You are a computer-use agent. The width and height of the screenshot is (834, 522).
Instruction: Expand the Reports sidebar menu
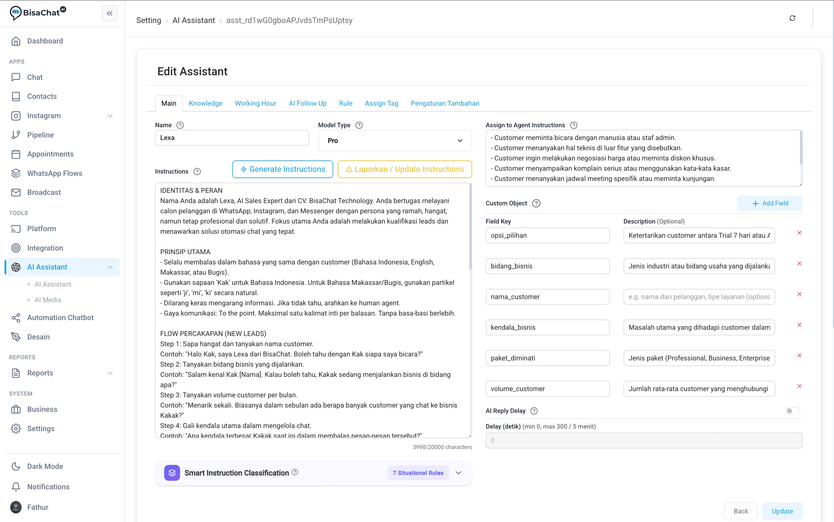(110, 373)
